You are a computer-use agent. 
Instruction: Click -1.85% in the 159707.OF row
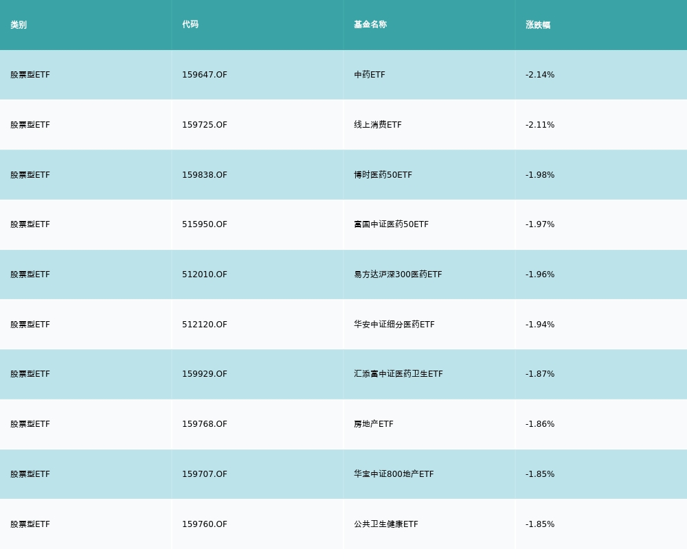point(540,474)
